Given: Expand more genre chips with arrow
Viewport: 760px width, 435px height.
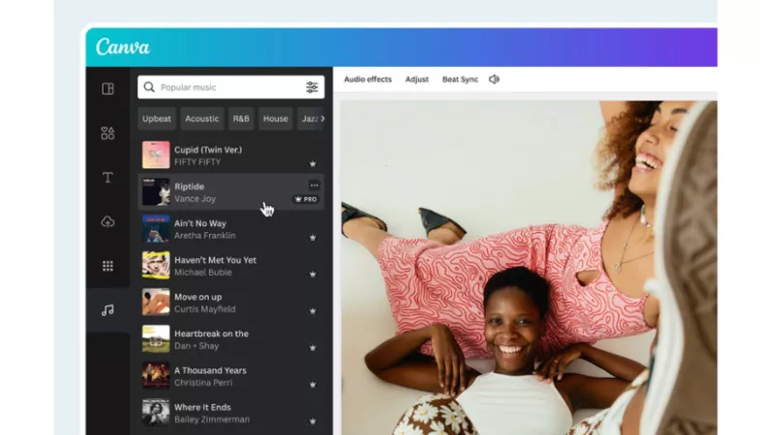Looking at the screenshot, I should 322,119.
